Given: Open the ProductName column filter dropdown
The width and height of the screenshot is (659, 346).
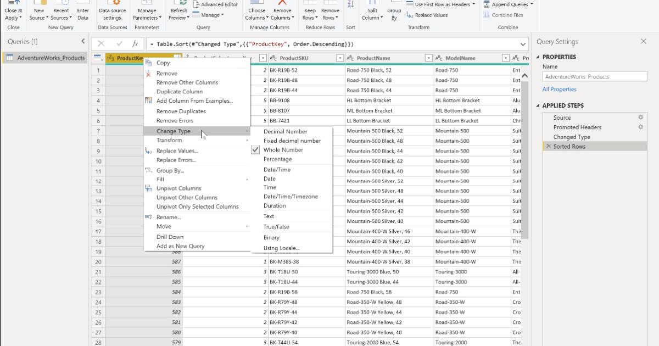Looking at the screenshot, I should tap(428, 58).
